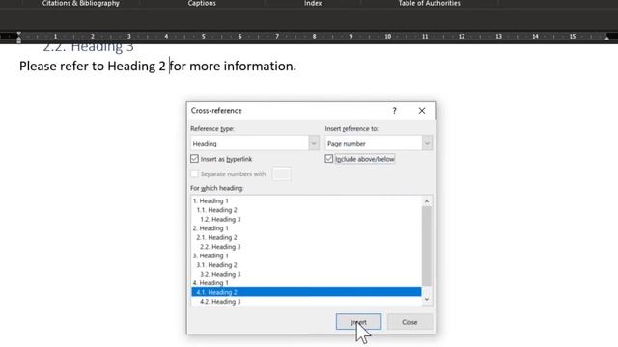Click the Table of Authorities group label
Viewport: 618px width, 347px height.
(x=429, y=3)
